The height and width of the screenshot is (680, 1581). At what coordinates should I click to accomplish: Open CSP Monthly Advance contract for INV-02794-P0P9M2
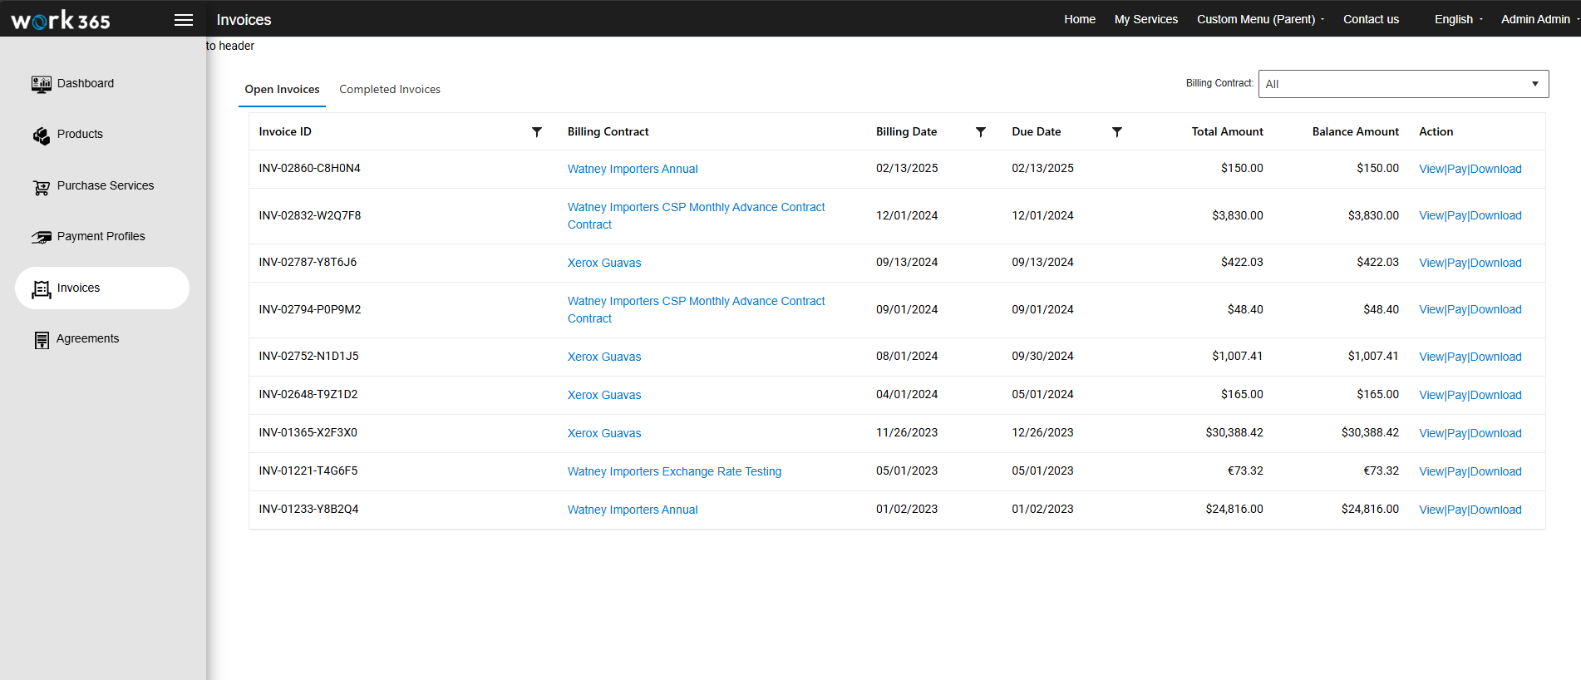pos(697,309)
